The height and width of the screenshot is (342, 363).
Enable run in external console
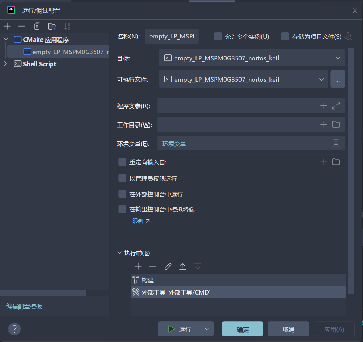point(122,194)
